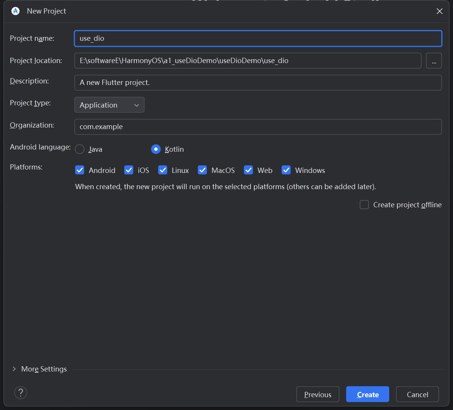This screenshot has width=453, height=410.
Task: Focus the Project name field
Action: [x=258, y=39]
